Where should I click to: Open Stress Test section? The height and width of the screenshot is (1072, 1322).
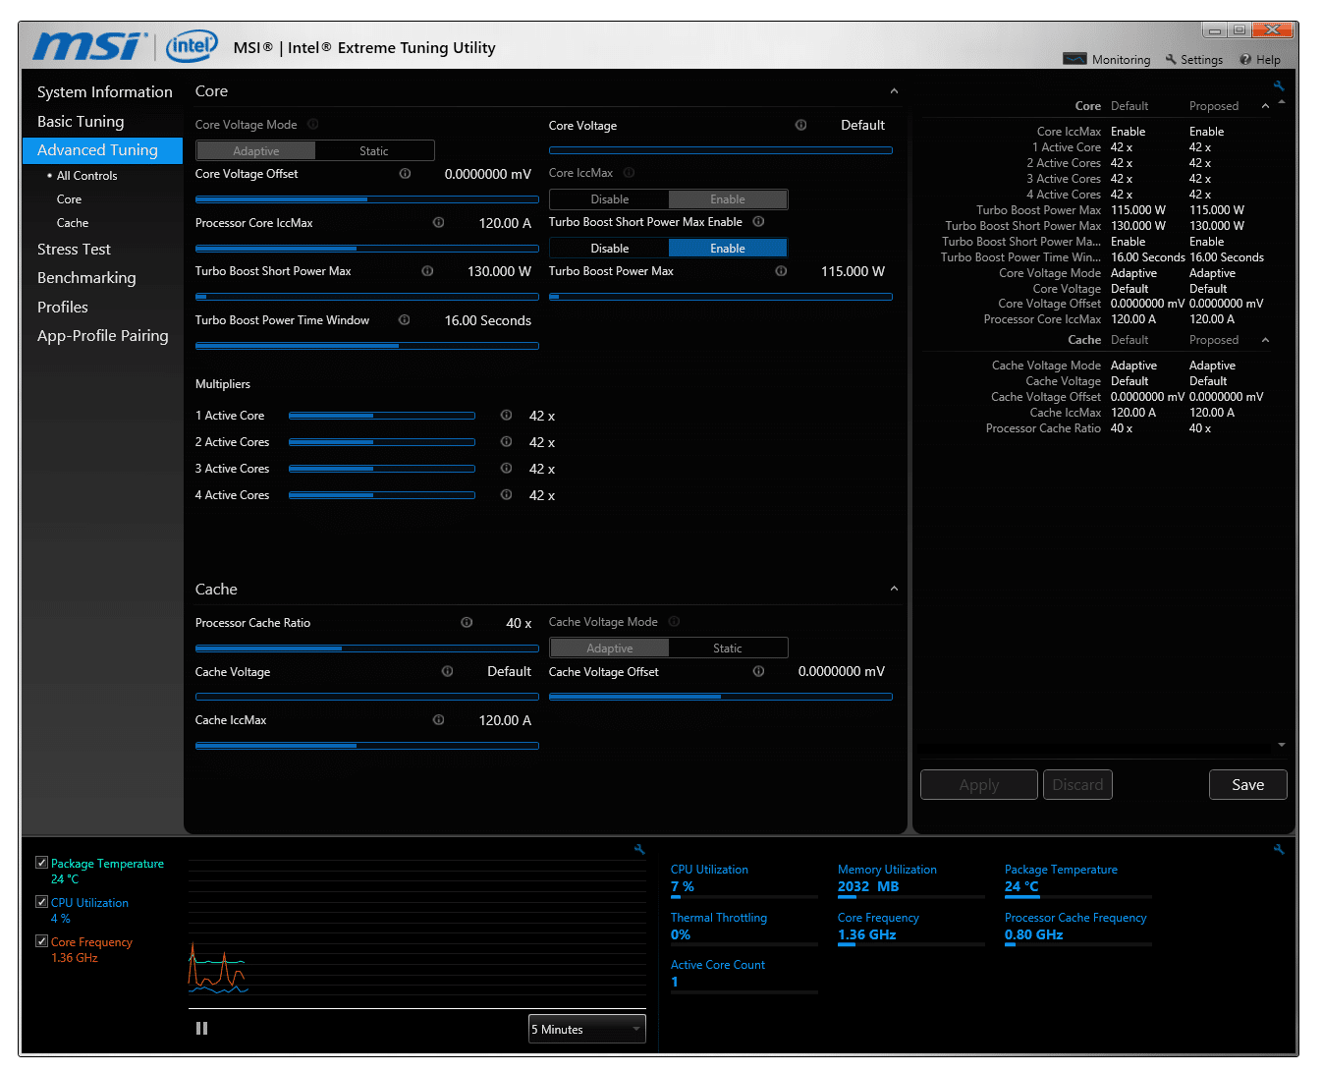(x=74, y=250)
